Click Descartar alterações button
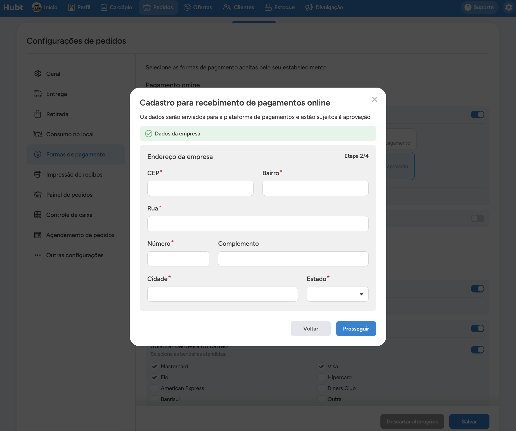The width and height of the screenshot is (516, 431). pos(412,421)
